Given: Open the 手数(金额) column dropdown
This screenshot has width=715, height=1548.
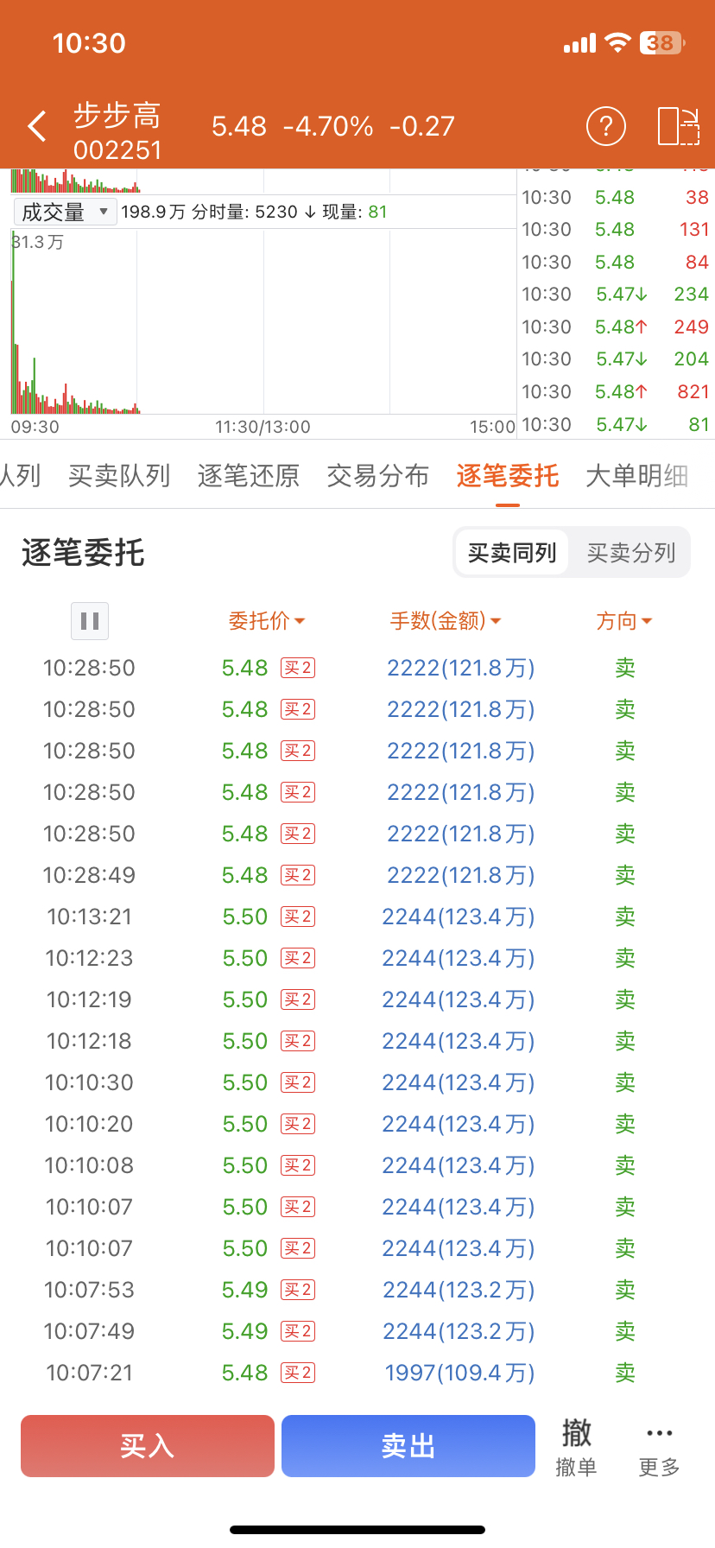Looking at the screenshot, I should 446,620.
